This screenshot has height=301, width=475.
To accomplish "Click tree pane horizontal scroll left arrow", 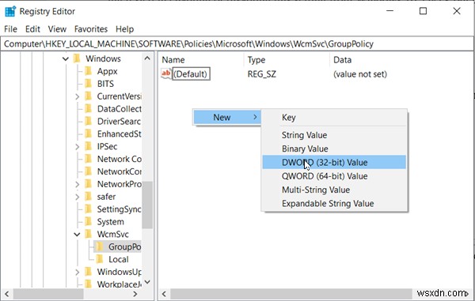I will [7, 294].
